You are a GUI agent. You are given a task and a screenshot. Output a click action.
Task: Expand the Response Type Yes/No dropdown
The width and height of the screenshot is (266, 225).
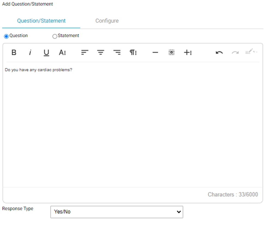[117, 212]
